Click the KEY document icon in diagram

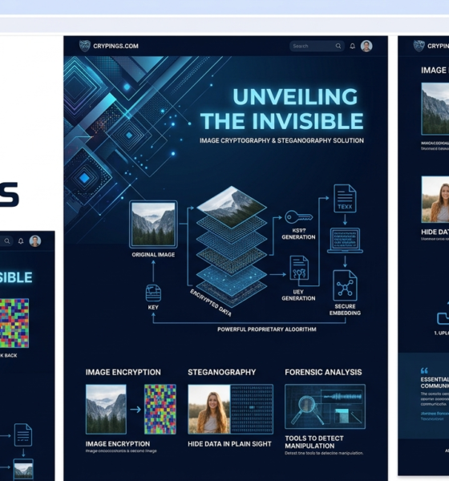(x=153, y=293)
